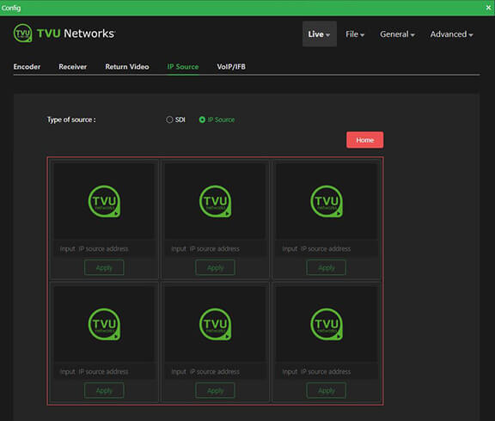Switch to the Receiver tab
Viewport: 495px width, 421px height.
tap(72, 67)
